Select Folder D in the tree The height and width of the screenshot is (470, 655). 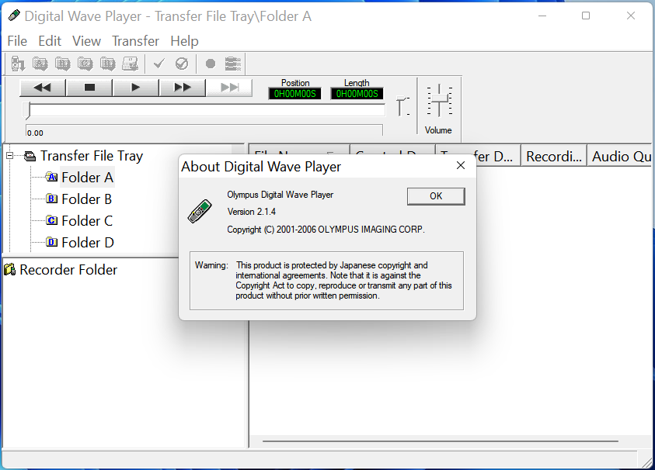88,243
